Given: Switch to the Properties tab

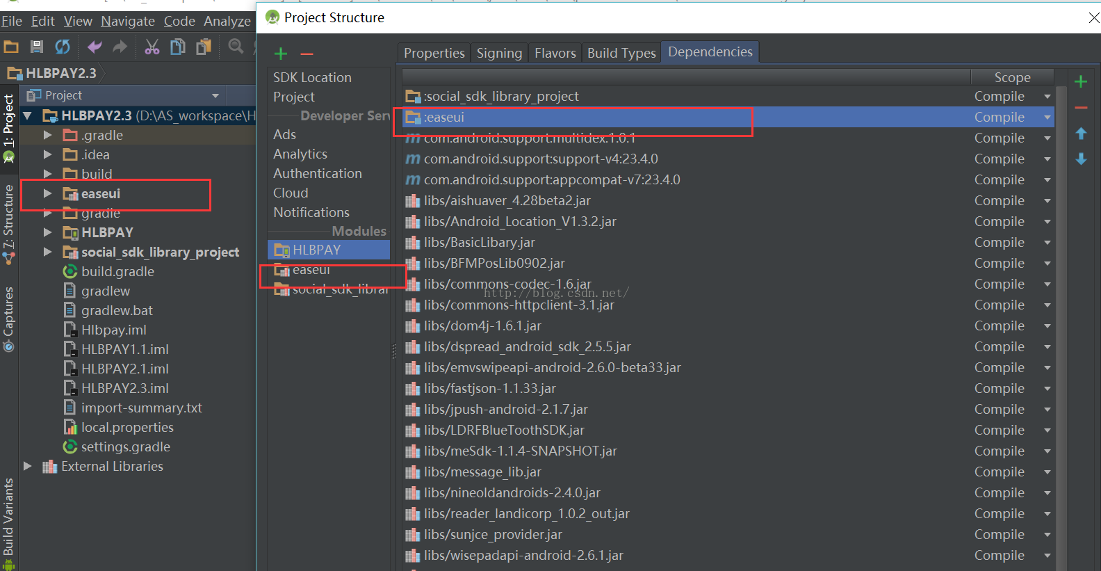Looking at the screenshot, I should [x=434, y=53].
